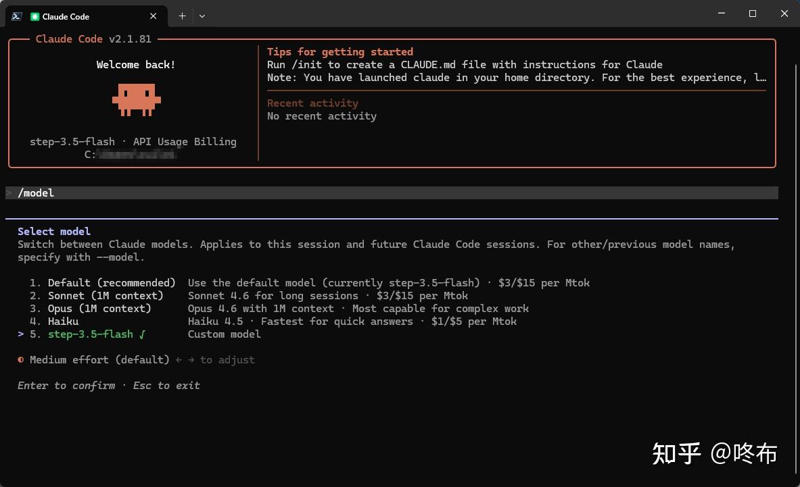This screenshot has height=487, width=800.
Task: Switch to the Claude Code tab
Action: click(x=87, y=16)
